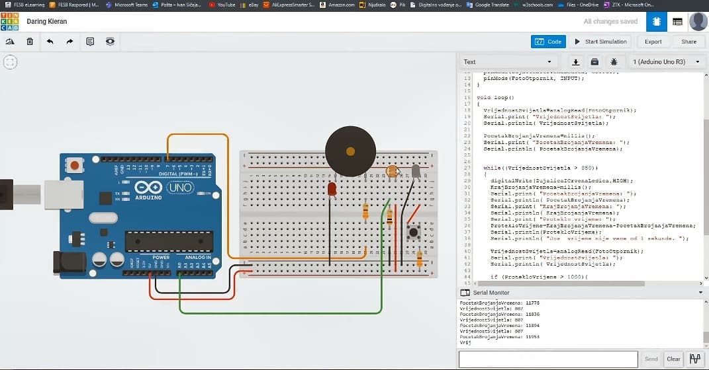
Task: Delete selection with the trash icon
Action: click(30, 42)
